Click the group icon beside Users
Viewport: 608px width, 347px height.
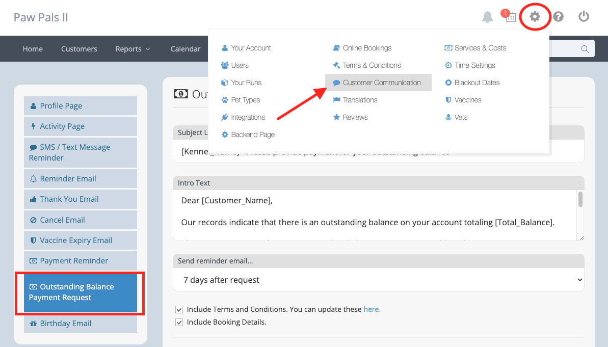(x=225, y=65)
